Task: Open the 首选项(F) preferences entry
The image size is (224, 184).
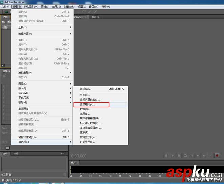Action: [42, 142]
